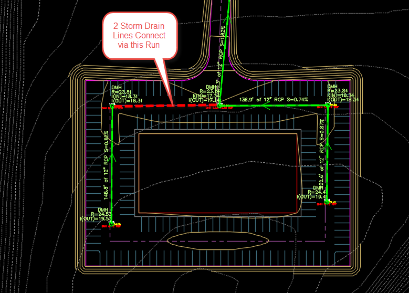Select the red dashed storm drain pipe run
This screenshot has width=409, height=293.
pyautogui.click(x=166, y=106)
